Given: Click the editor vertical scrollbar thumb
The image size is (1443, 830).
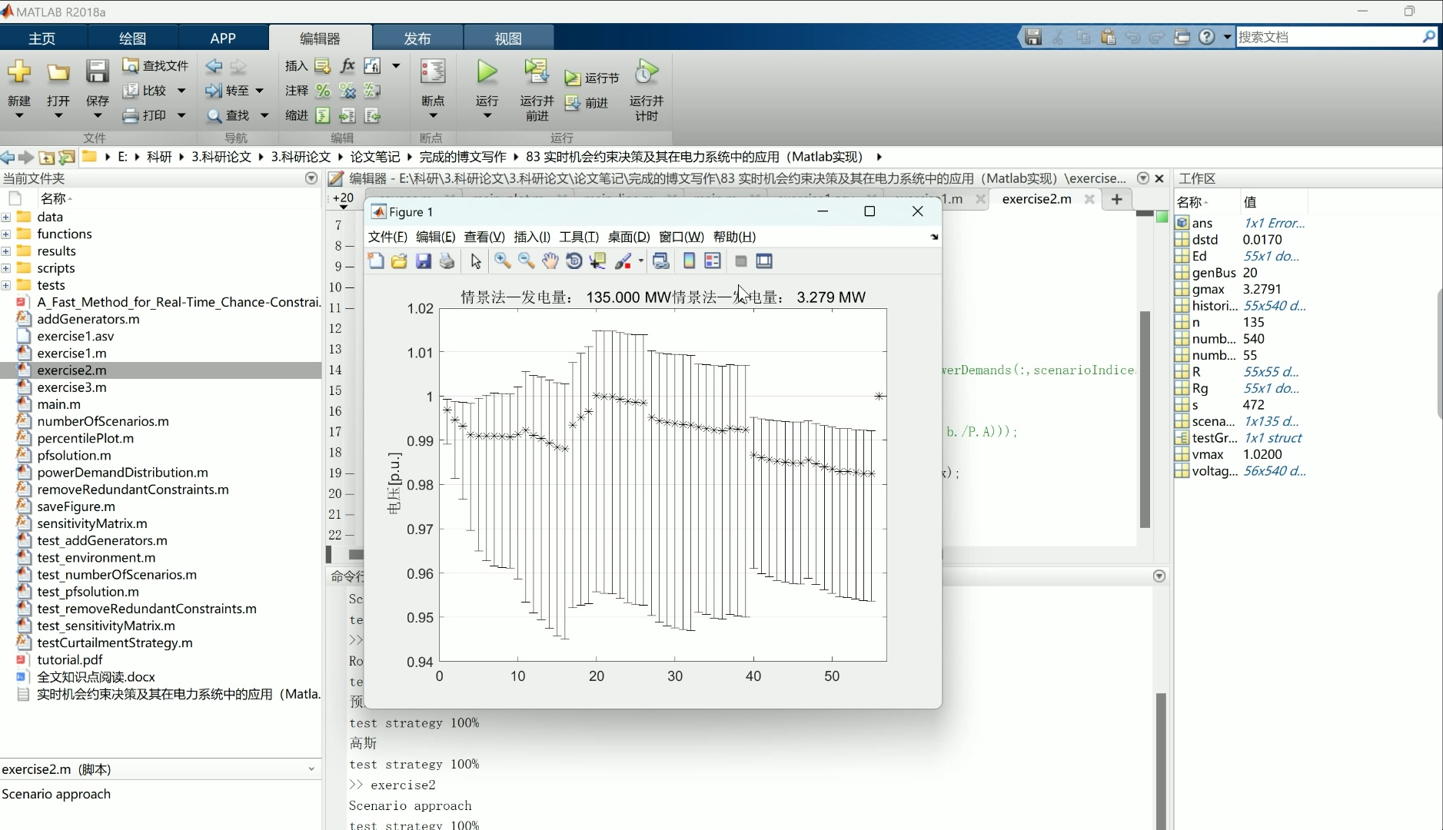Looking at the screenshot, I should pyautogui.click(x=1145, y=419).
